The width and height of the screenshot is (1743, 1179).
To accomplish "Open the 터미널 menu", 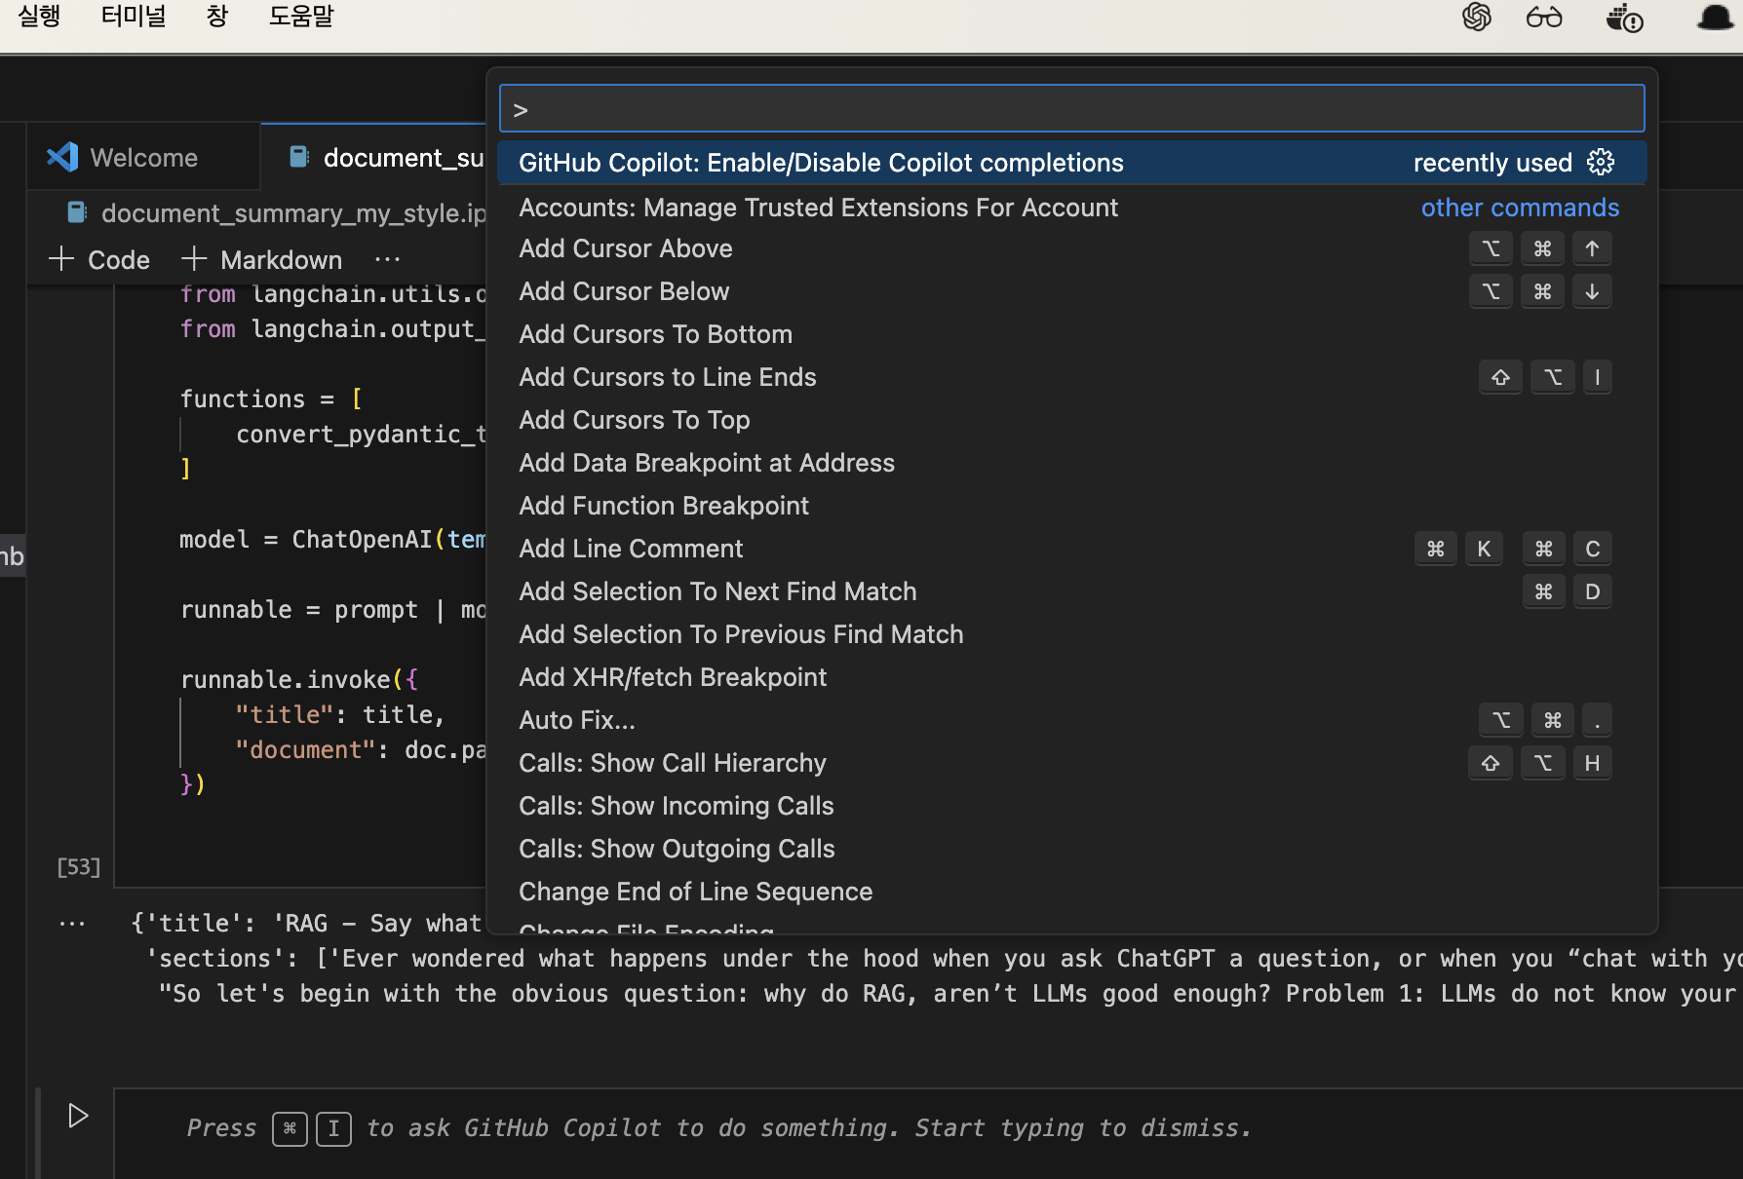I will point(134,16).
